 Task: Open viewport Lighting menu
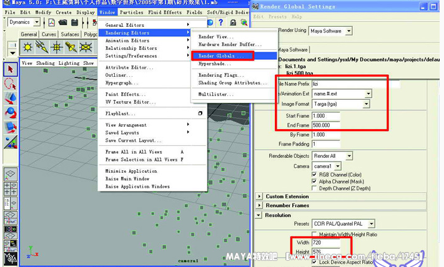tap(69, 63)
